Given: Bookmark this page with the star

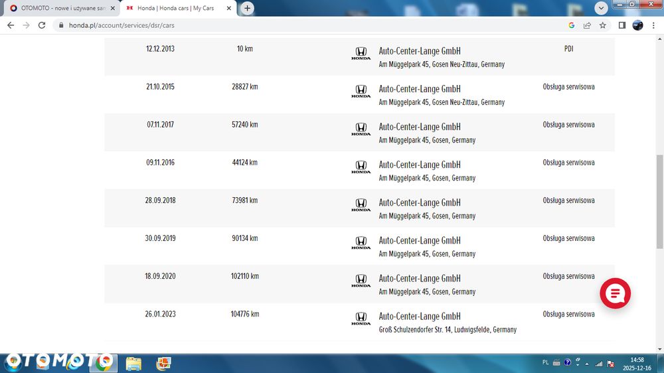Looking at the screenshot, I should coord(603,25).
